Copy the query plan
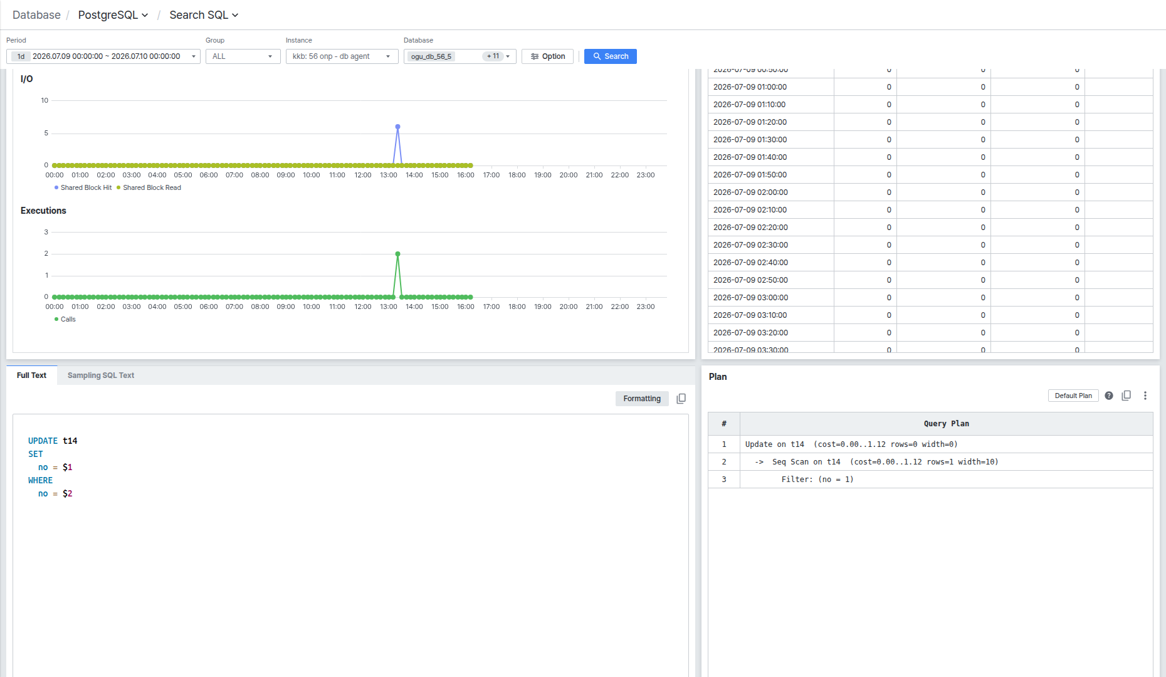 pyautogui.click(x=1127, y=396)
